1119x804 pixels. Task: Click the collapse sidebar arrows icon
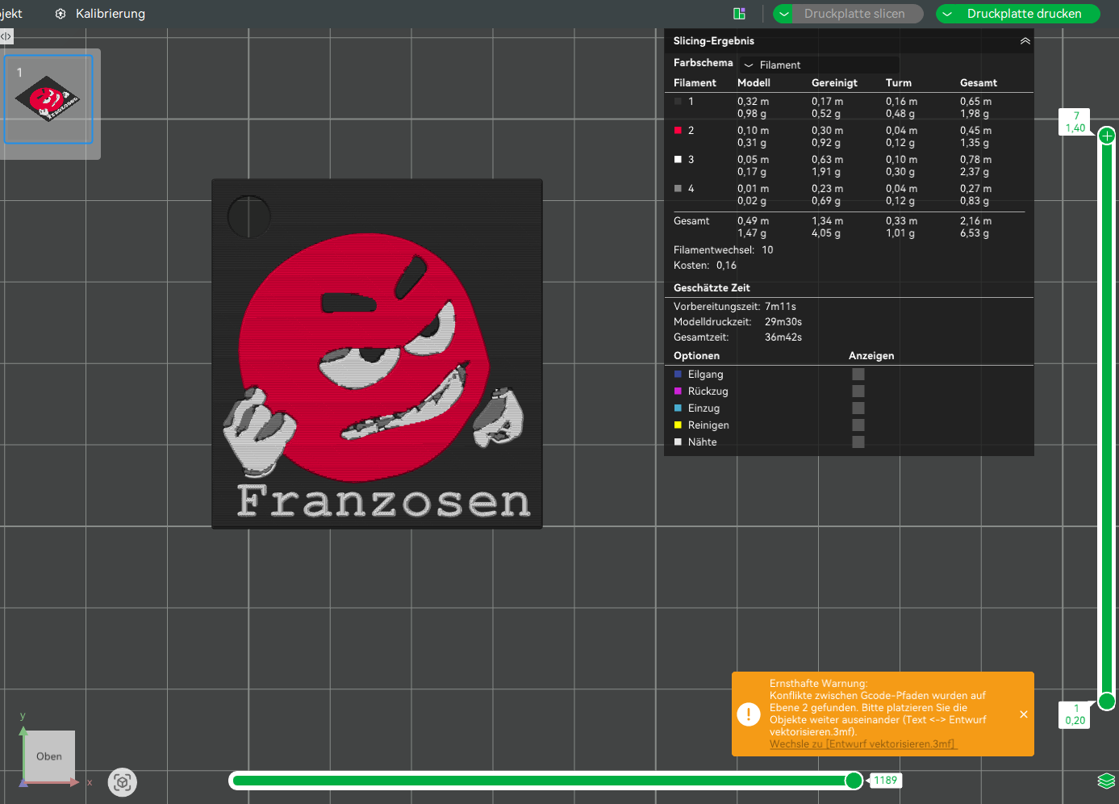click(6, 36)
